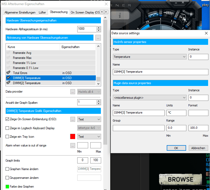Show earlier tabs with left arrow
The height and width of the screenshot is (190, 210).
[x=102, y=12]
